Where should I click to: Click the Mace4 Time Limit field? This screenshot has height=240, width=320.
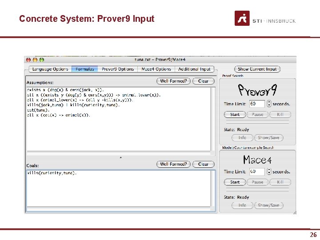(x=257, y=172)
